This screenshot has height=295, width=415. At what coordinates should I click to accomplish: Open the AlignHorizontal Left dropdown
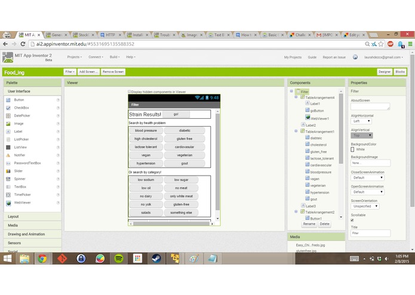coord(361,121)
